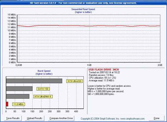This screenshot has height=122, width=167.
Task: Click the HD Tach version title bar
Action: (83, 3)
